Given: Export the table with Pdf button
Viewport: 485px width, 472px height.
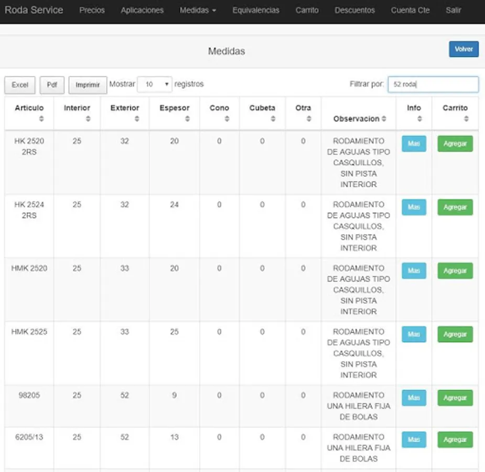Looking at the screenshot, I should pos(52,85).
